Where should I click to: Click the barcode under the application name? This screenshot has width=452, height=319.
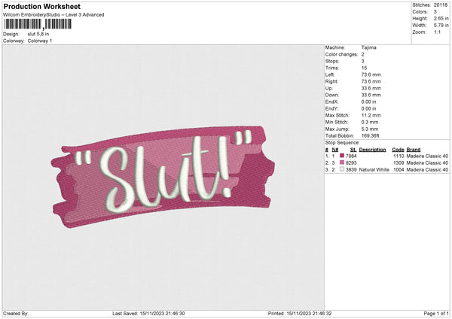pyautogui.click(x=39, y=24)
